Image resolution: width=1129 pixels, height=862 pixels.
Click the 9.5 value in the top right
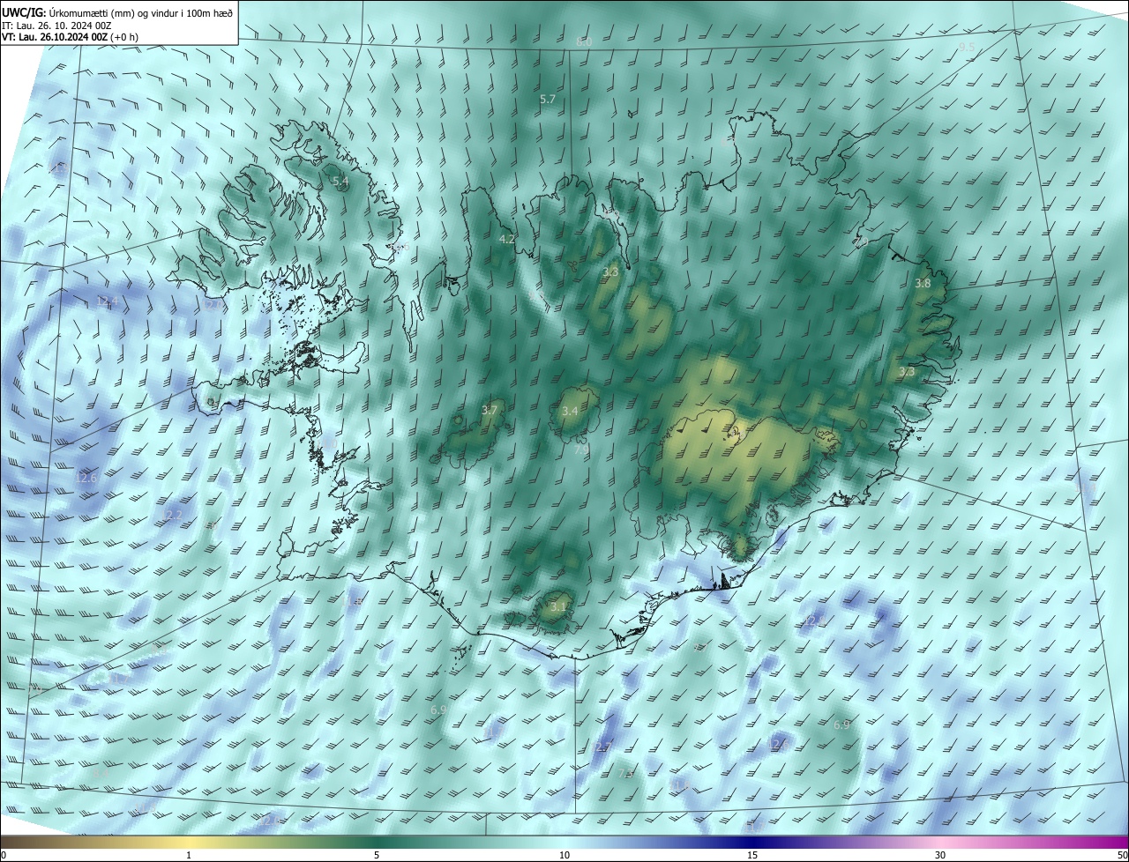967,47
